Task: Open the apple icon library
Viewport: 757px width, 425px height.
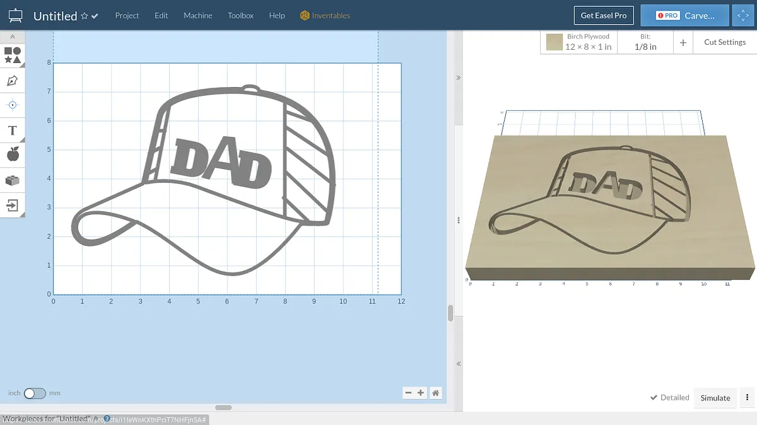Action: 13,154
